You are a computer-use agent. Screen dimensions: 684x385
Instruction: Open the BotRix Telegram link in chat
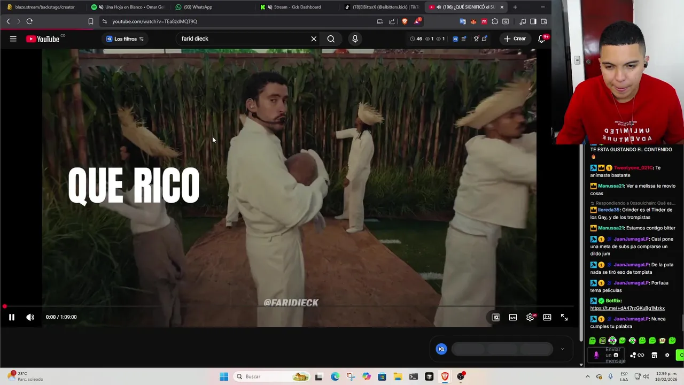click(627, 309)
